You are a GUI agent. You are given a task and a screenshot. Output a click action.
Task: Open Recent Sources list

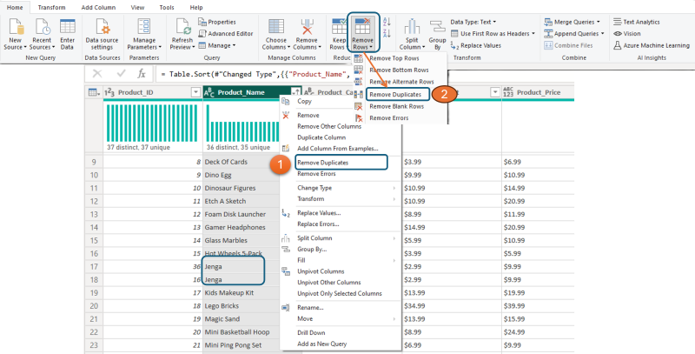click(x=42, y=35)
